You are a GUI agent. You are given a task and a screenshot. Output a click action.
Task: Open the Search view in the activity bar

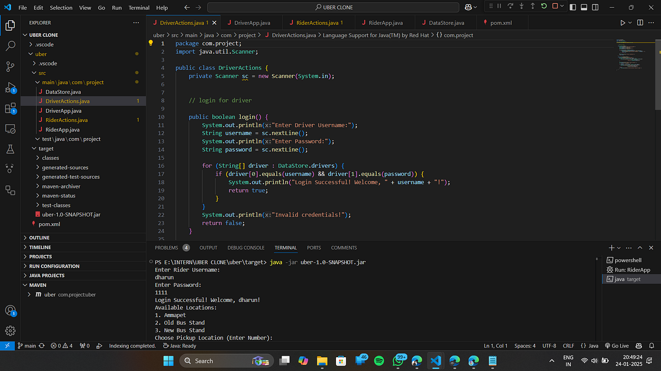(10, 46)
